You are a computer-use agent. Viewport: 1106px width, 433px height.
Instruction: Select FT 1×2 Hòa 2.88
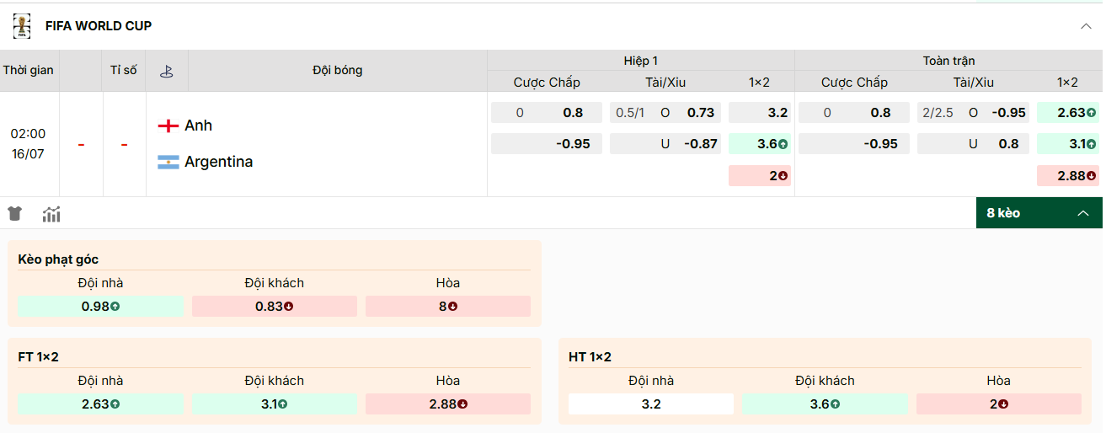click(x=448, y=404)
